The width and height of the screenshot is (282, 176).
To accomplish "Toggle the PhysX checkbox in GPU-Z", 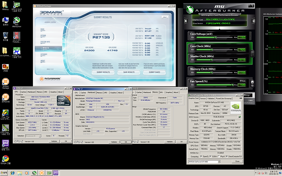I will click(x=219, y=156).
